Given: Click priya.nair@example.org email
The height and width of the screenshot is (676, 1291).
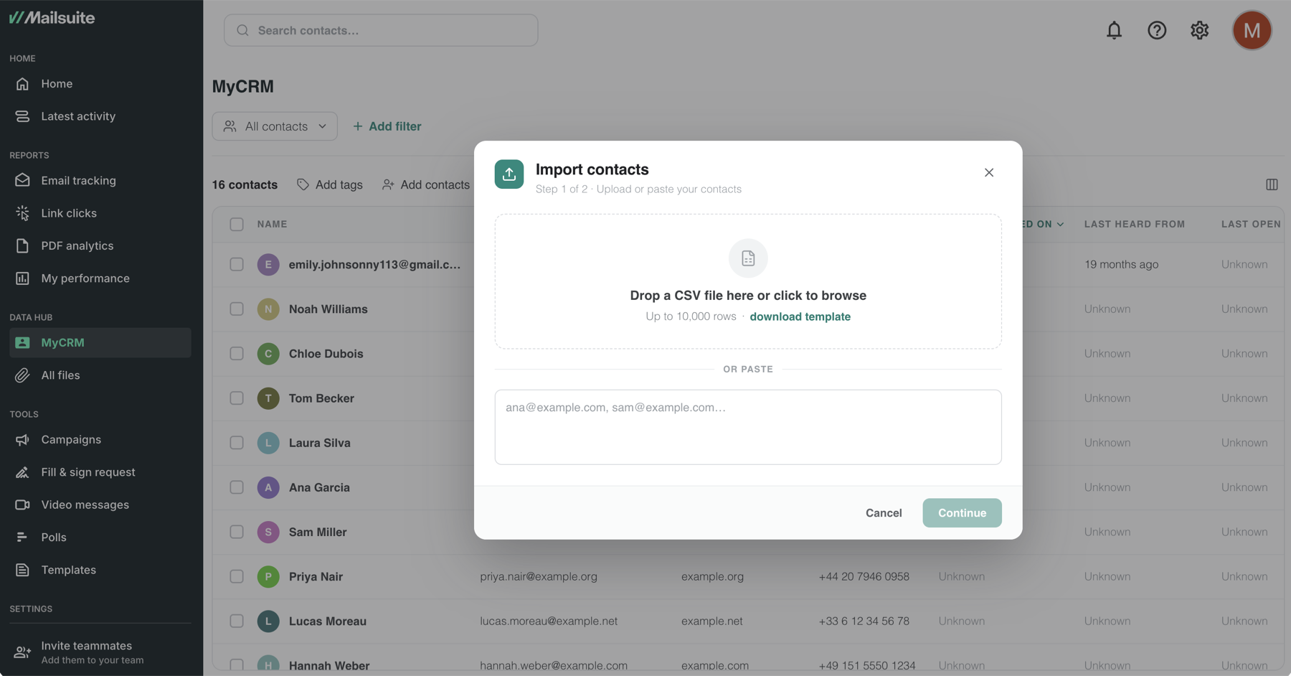Looking at the screenshot, I should point(539,576).
